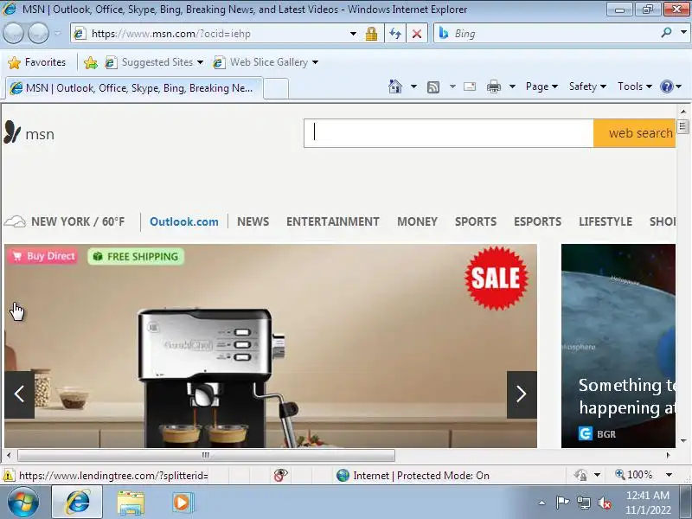
Task: Click the red Stop loading button
Action: click(x=416, y=34)
